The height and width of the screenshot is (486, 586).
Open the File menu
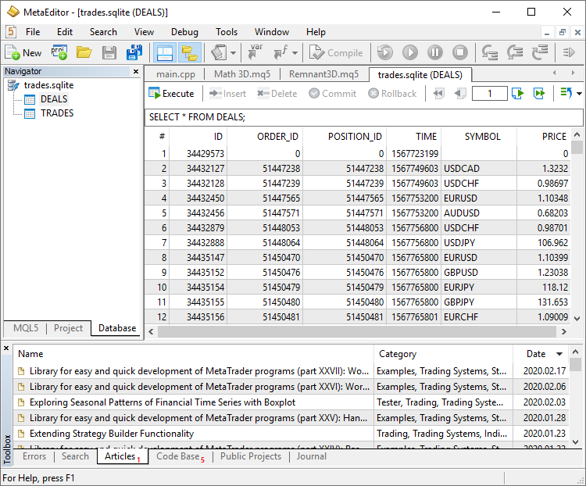[x=33, y=32]
